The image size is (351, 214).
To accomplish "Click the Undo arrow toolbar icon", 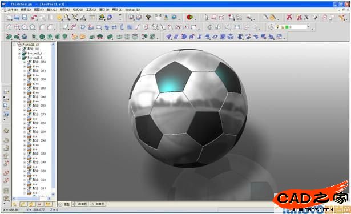I will click(34, 18).
